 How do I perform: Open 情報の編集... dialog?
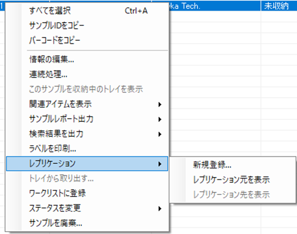[x=52, y=60]
